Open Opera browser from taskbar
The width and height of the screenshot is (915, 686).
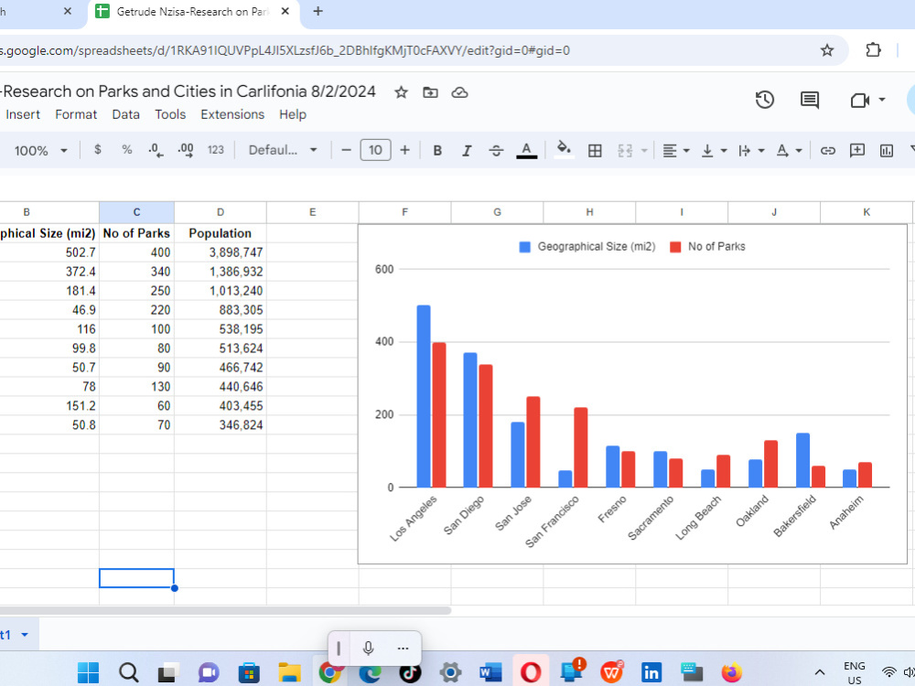[531, 672]
